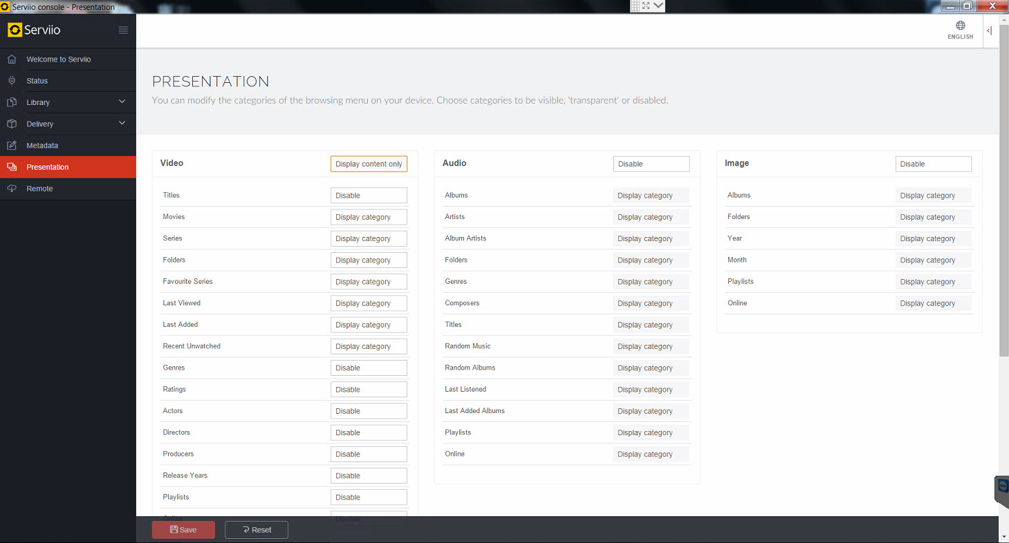
Task: Expand the Library menu chevron
Action: pyautogui.click(x=122, y=102)
